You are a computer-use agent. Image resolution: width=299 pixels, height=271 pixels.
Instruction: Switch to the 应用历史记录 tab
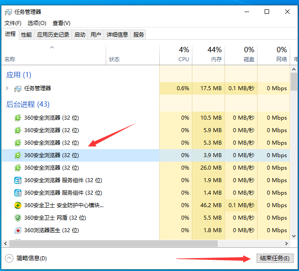point(53,35)
